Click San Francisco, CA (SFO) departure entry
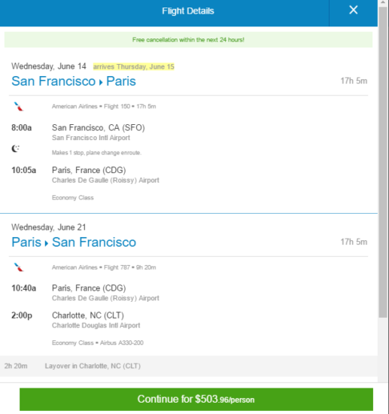The height and width of the screenshot is (414, 389). click(98, 128)
